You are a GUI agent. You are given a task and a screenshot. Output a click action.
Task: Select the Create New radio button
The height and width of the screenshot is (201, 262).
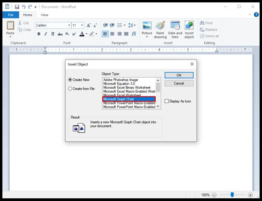pyautogui.click(x=70, y=80)
